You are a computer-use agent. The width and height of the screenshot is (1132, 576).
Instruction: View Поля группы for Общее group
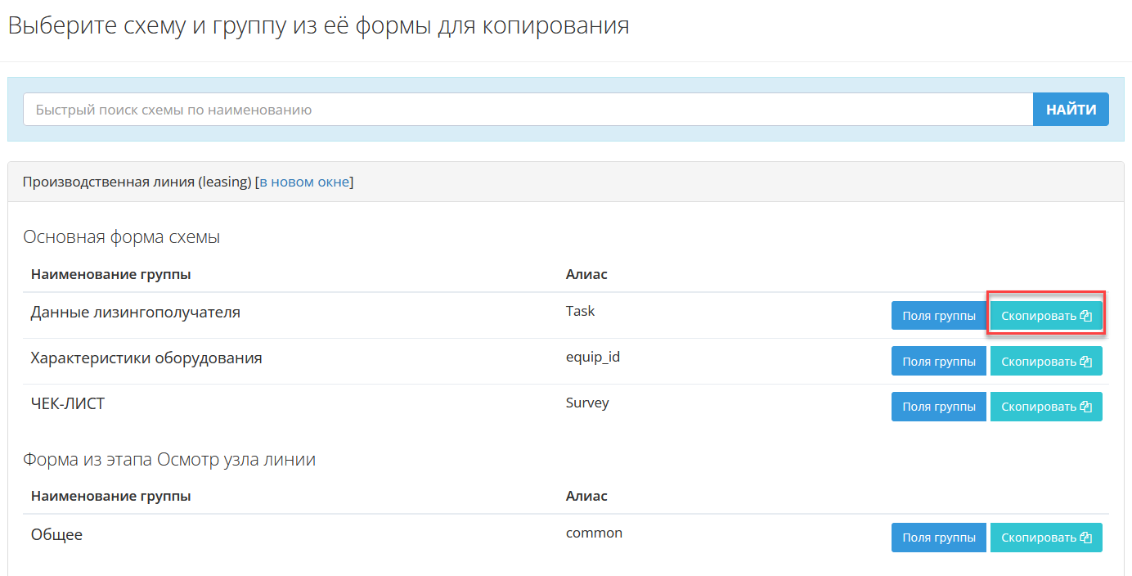coord(938,538)
